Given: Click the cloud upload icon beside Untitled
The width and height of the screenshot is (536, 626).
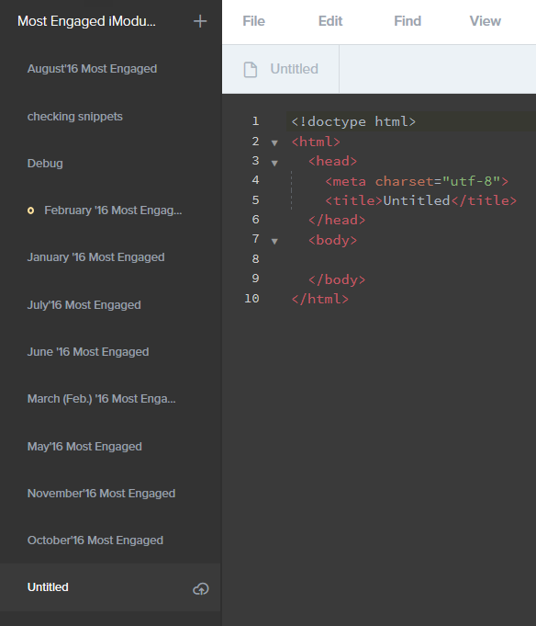Looking at the screenshot, I should (201, 588).
